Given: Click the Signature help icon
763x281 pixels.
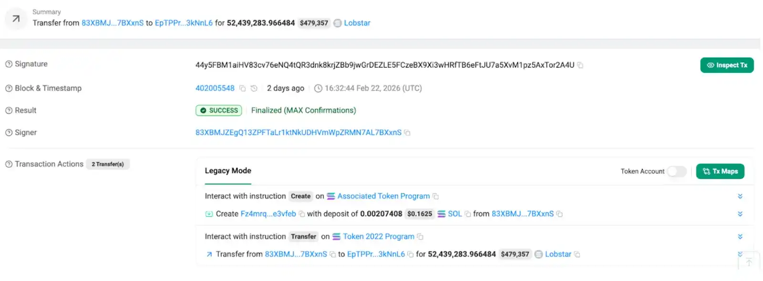Looking at the screenshot, I should [x=9, y=64].
